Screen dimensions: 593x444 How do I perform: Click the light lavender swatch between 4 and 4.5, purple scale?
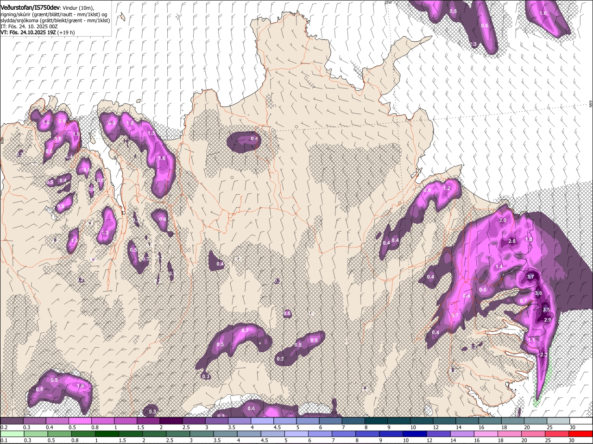262,421
